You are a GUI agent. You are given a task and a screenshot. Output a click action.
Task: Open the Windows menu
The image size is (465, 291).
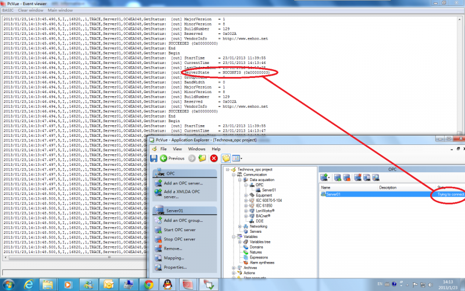tap(196, 149)
